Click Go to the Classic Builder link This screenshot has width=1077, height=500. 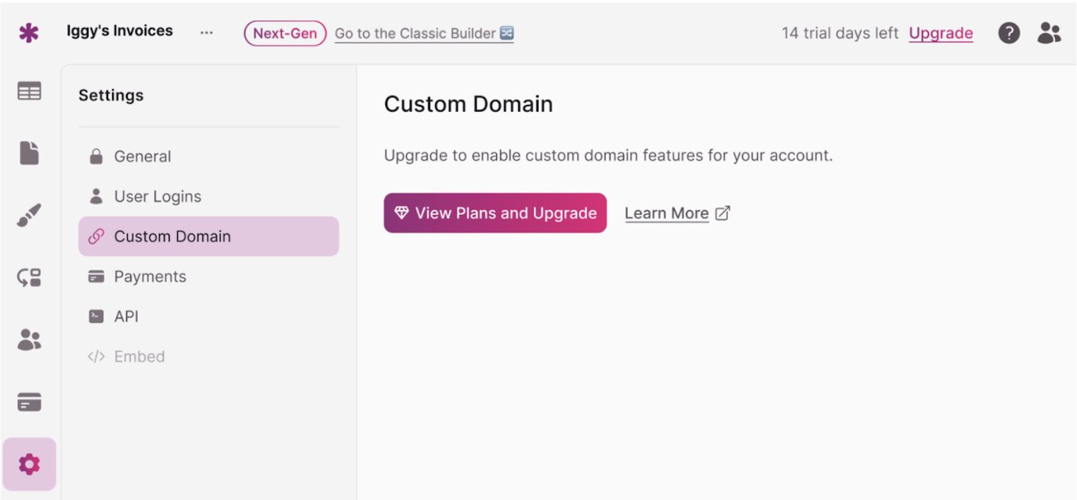(x=423, y=34)
